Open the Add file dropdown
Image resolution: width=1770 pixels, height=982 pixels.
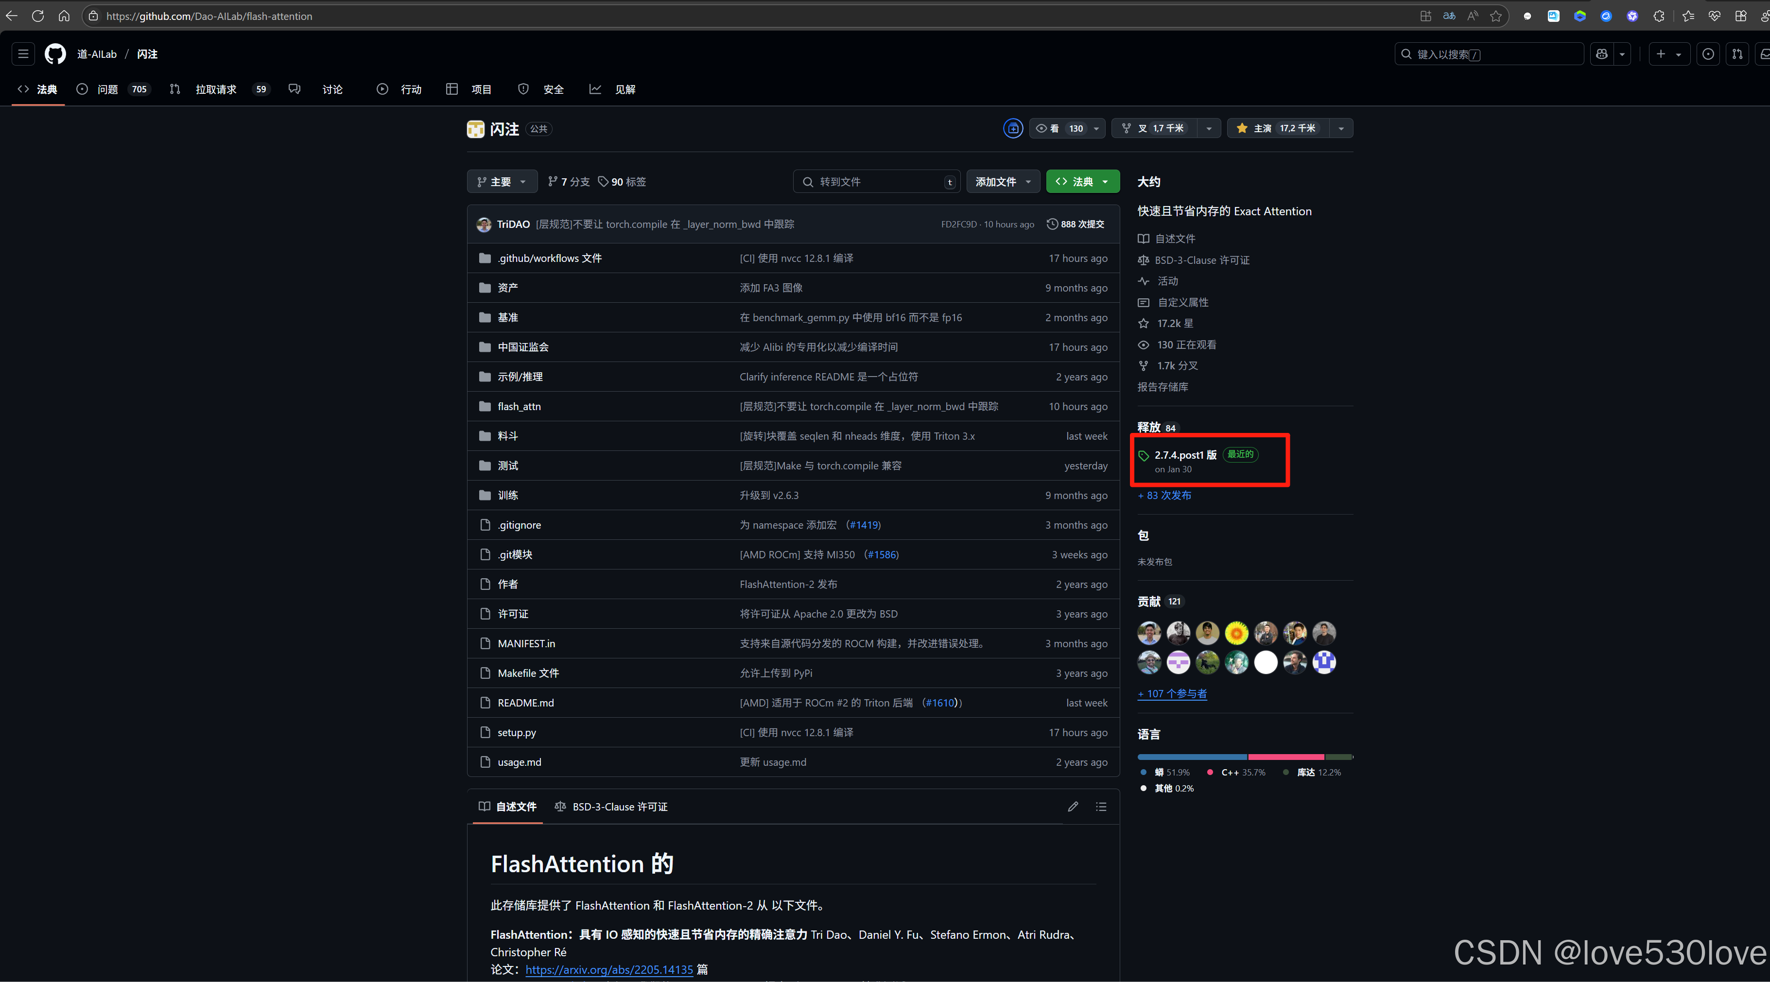click(x=1003, y=181)
